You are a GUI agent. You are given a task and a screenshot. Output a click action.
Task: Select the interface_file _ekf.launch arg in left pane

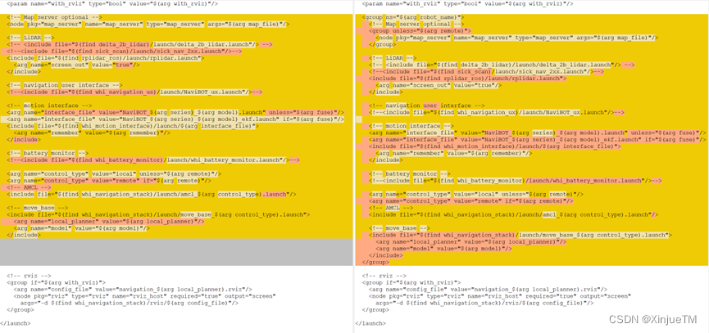click(175, 119)
